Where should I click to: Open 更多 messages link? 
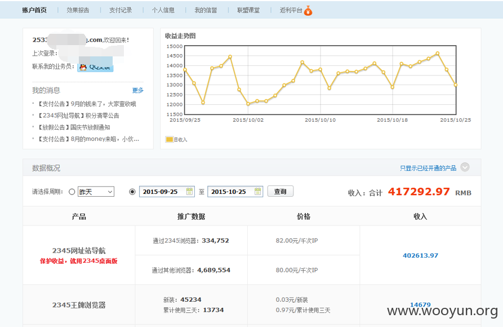[x=138, y=91]
